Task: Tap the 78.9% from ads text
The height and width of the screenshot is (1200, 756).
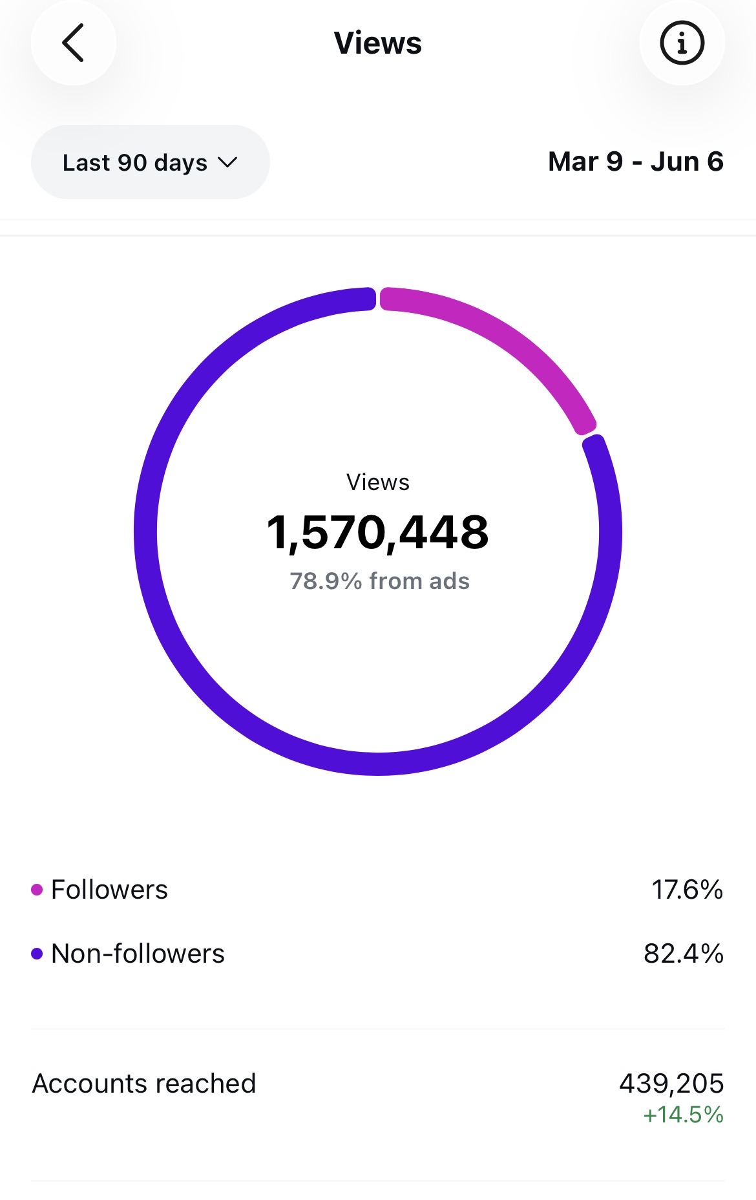Action: coord(379,581)
